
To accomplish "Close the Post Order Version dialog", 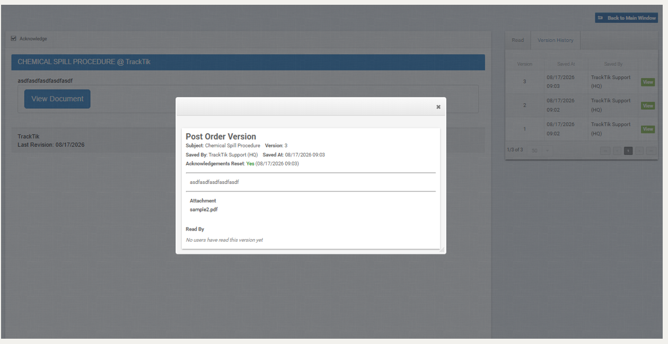I will pos(438,107).
